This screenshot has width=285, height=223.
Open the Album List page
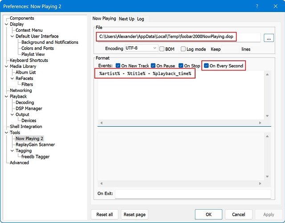click(25, 72)
